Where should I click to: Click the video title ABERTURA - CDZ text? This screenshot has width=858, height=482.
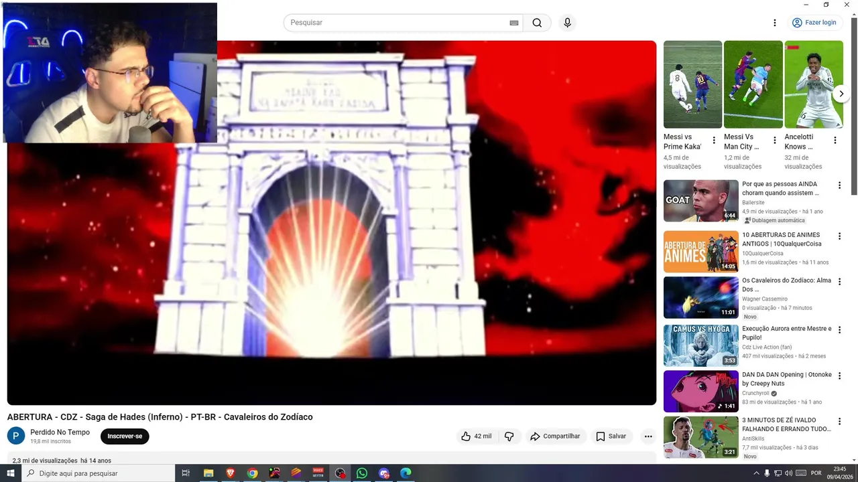160,417
